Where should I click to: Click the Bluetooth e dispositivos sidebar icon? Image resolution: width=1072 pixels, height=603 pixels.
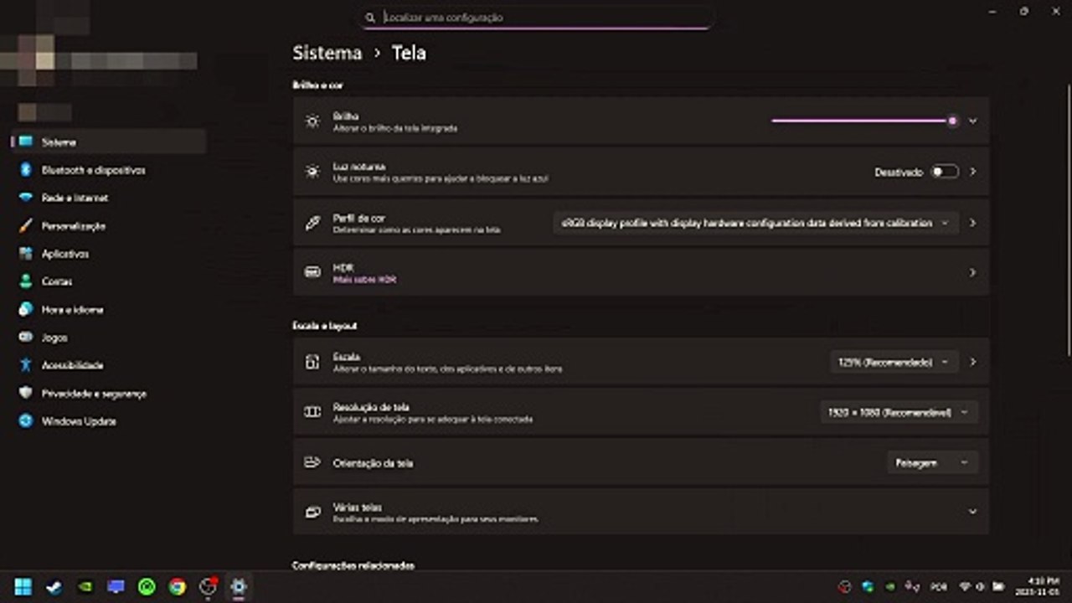pos(26,170)
